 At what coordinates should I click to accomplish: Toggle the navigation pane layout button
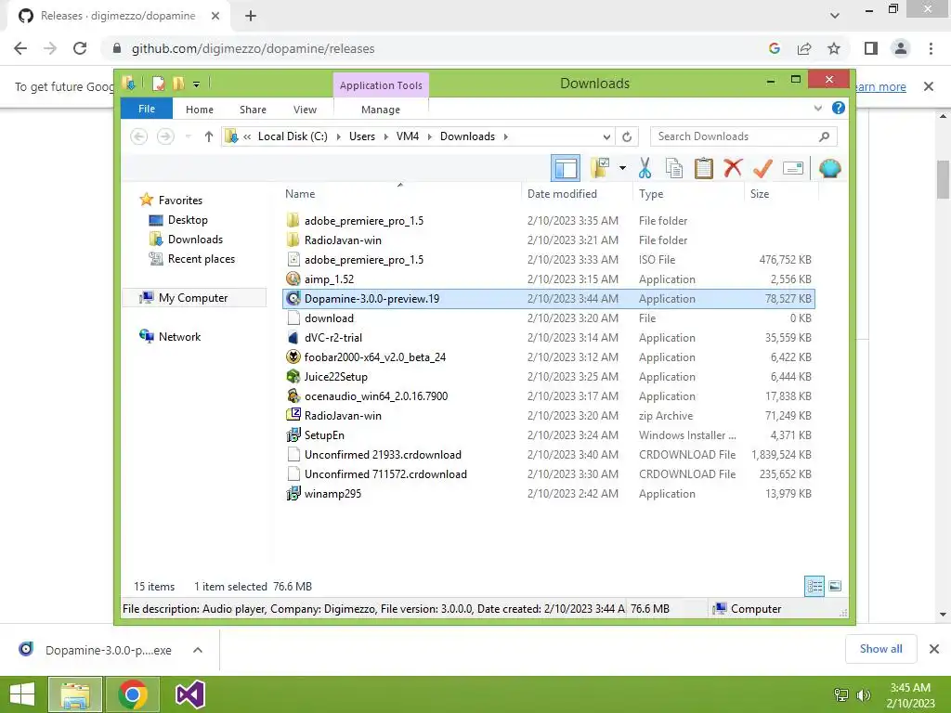click(566, 169)
